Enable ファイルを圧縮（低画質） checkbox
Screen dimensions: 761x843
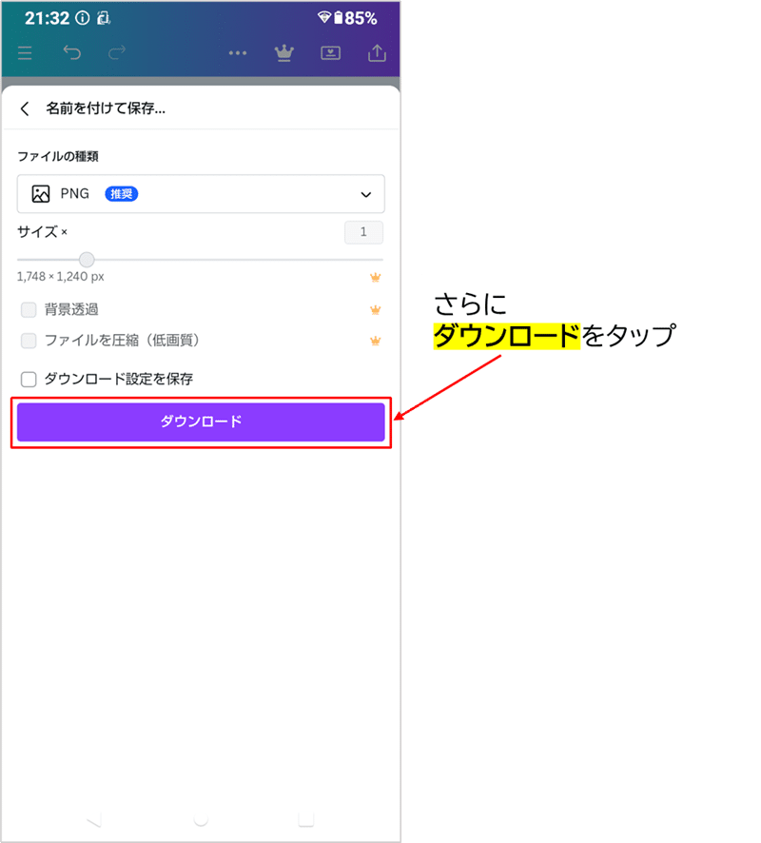(x=29, y=341)
